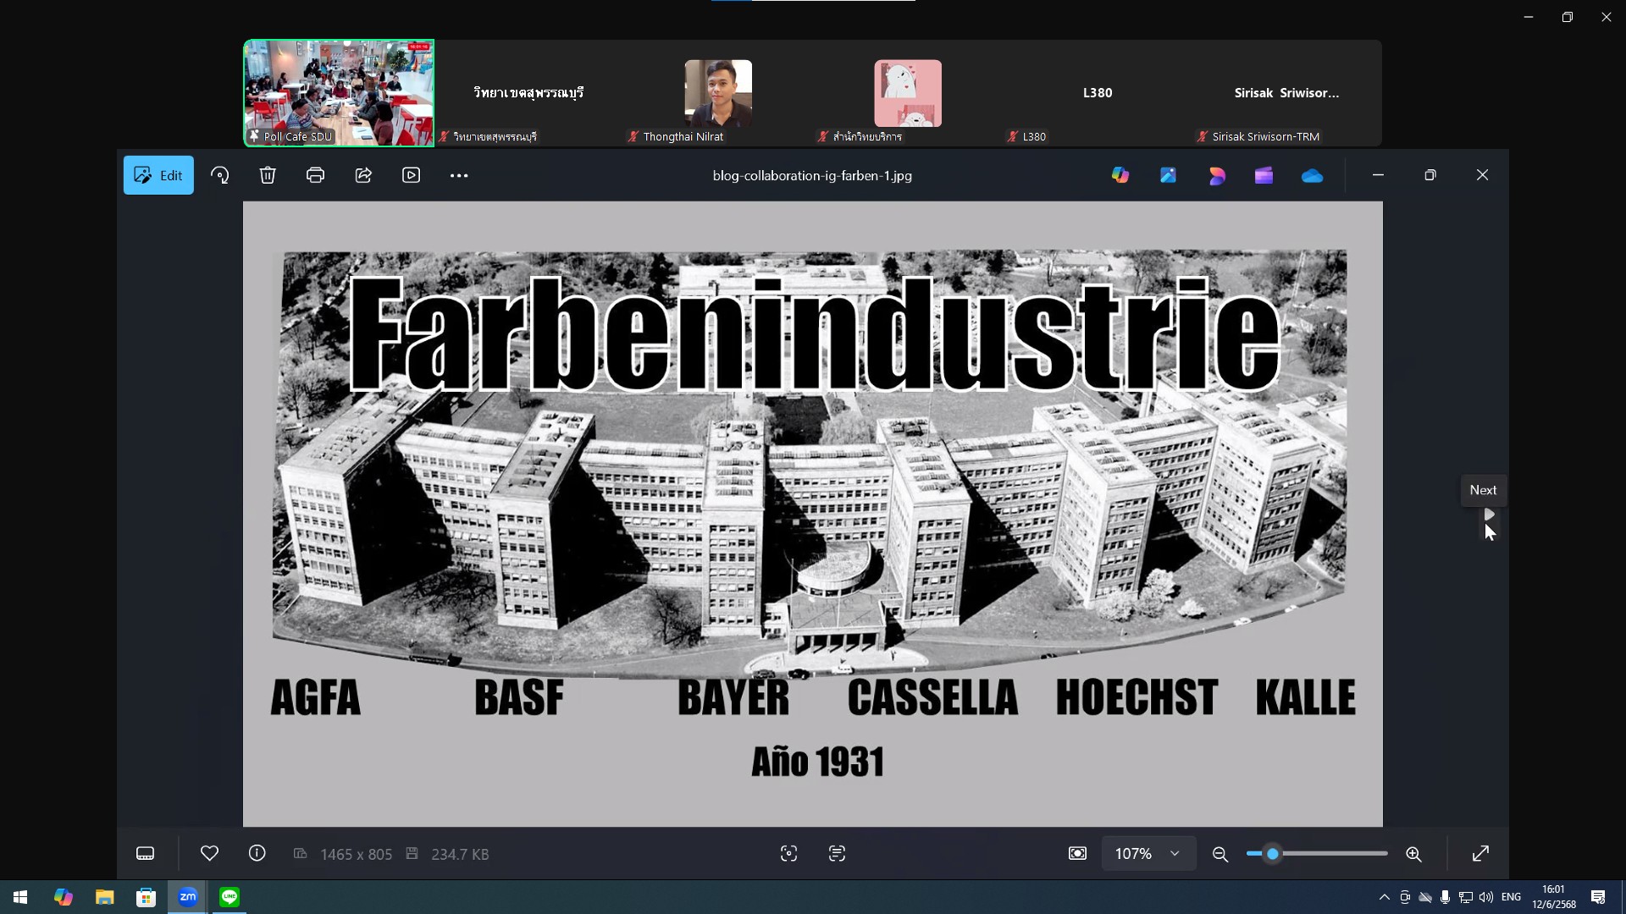Open the three-dot See more menu
This screenshot has height=914, width=1626.
pos(459,175)
